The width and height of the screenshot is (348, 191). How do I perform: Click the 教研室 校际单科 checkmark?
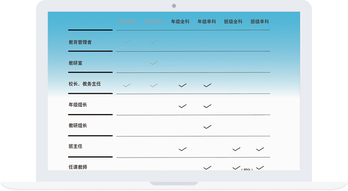154,63
